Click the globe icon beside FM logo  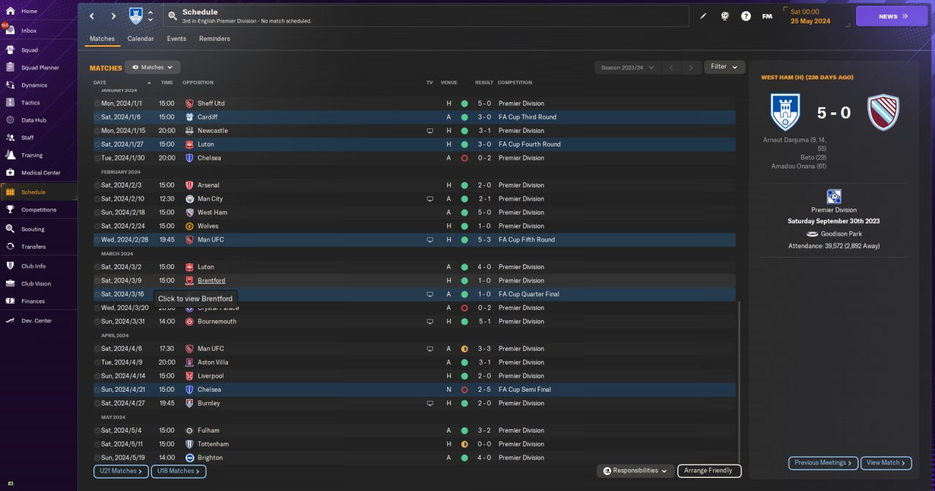725,16
